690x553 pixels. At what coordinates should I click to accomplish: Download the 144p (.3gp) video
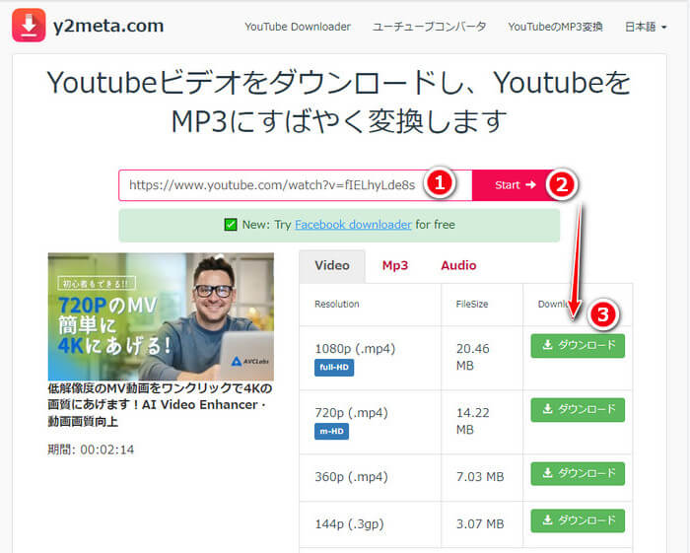(578, 520)
